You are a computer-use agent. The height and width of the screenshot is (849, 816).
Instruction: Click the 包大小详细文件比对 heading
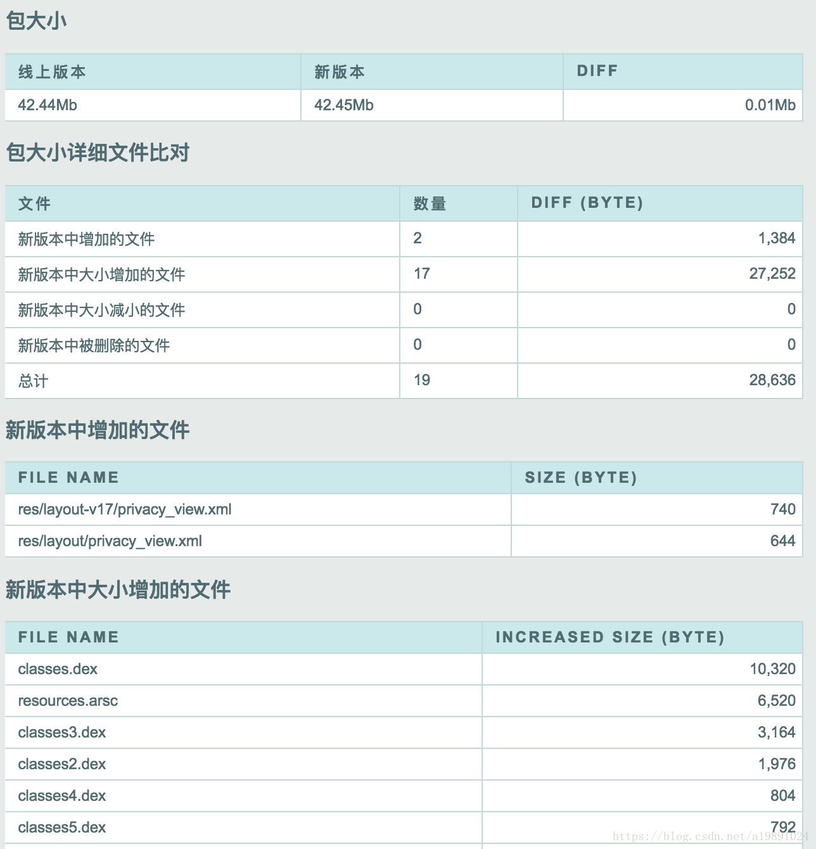[98, 153]
